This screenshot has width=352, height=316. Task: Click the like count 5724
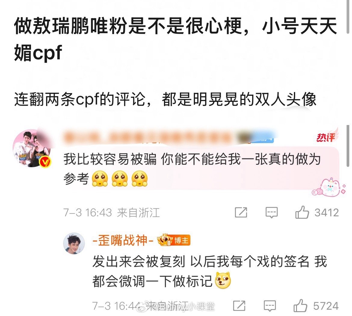click(326, 306)
